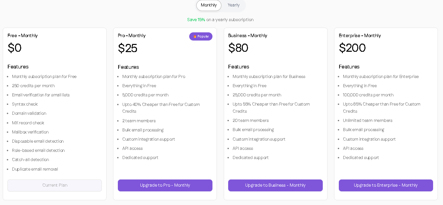Click the disabled Current Plan button
Viewport: 443px width, 205px height.
point(55,185)
